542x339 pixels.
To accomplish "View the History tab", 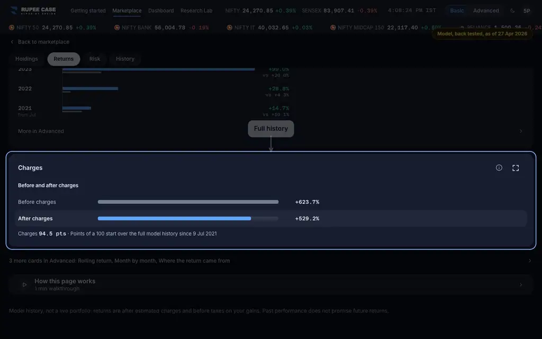I will [125, 59].
